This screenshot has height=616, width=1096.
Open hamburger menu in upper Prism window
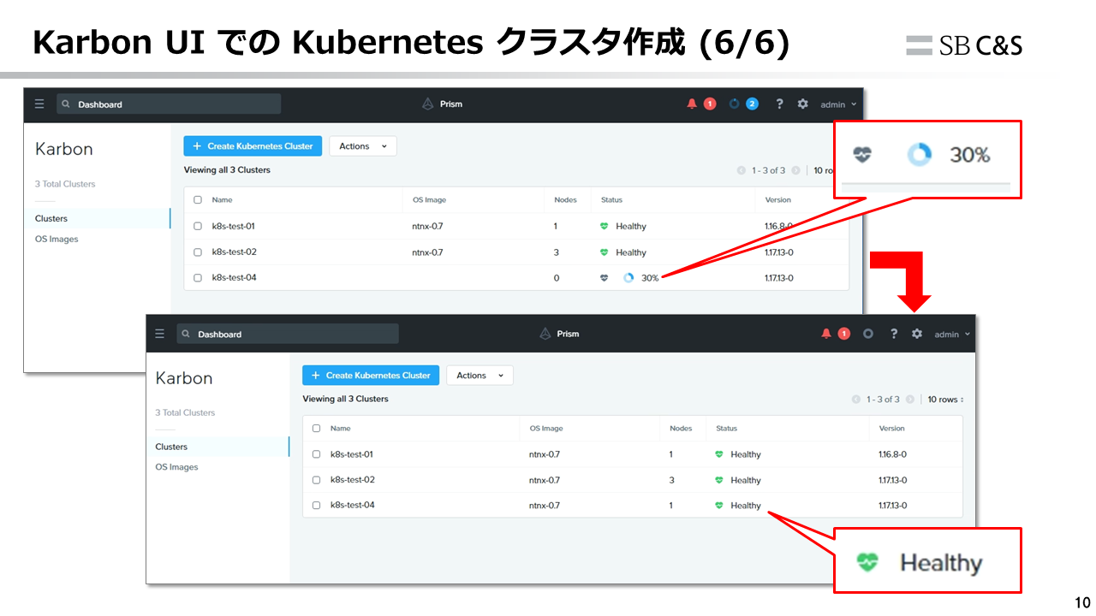[39, 104]
